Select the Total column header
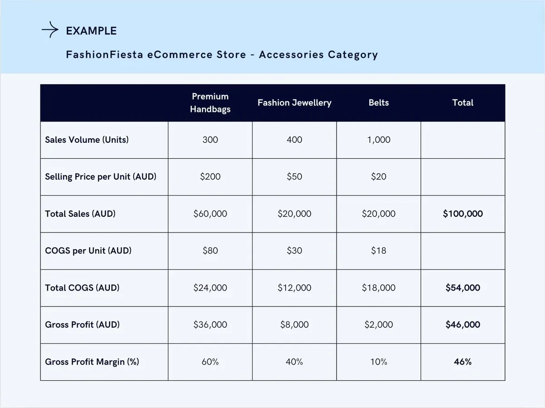This screenshot has width=545, height=408. click(463, 103)
